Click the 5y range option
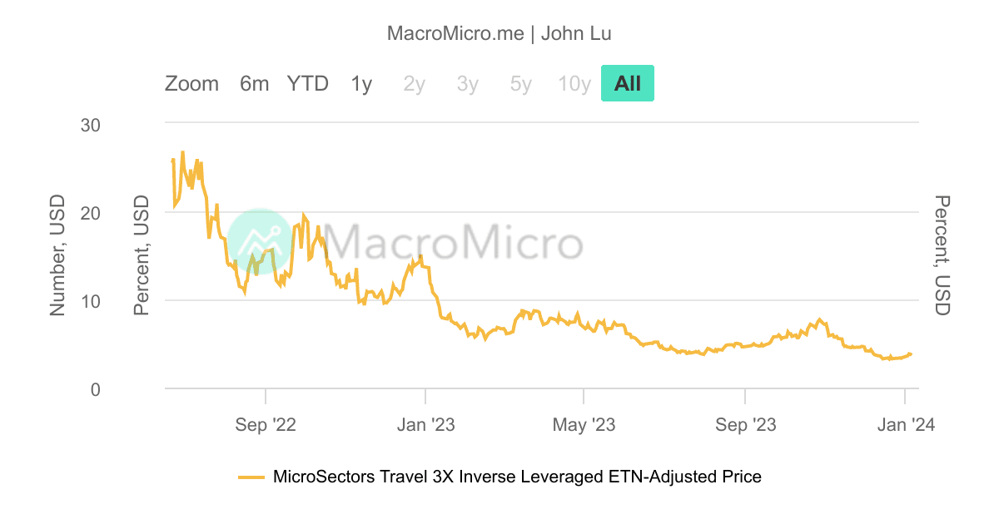 click(519, 83)
